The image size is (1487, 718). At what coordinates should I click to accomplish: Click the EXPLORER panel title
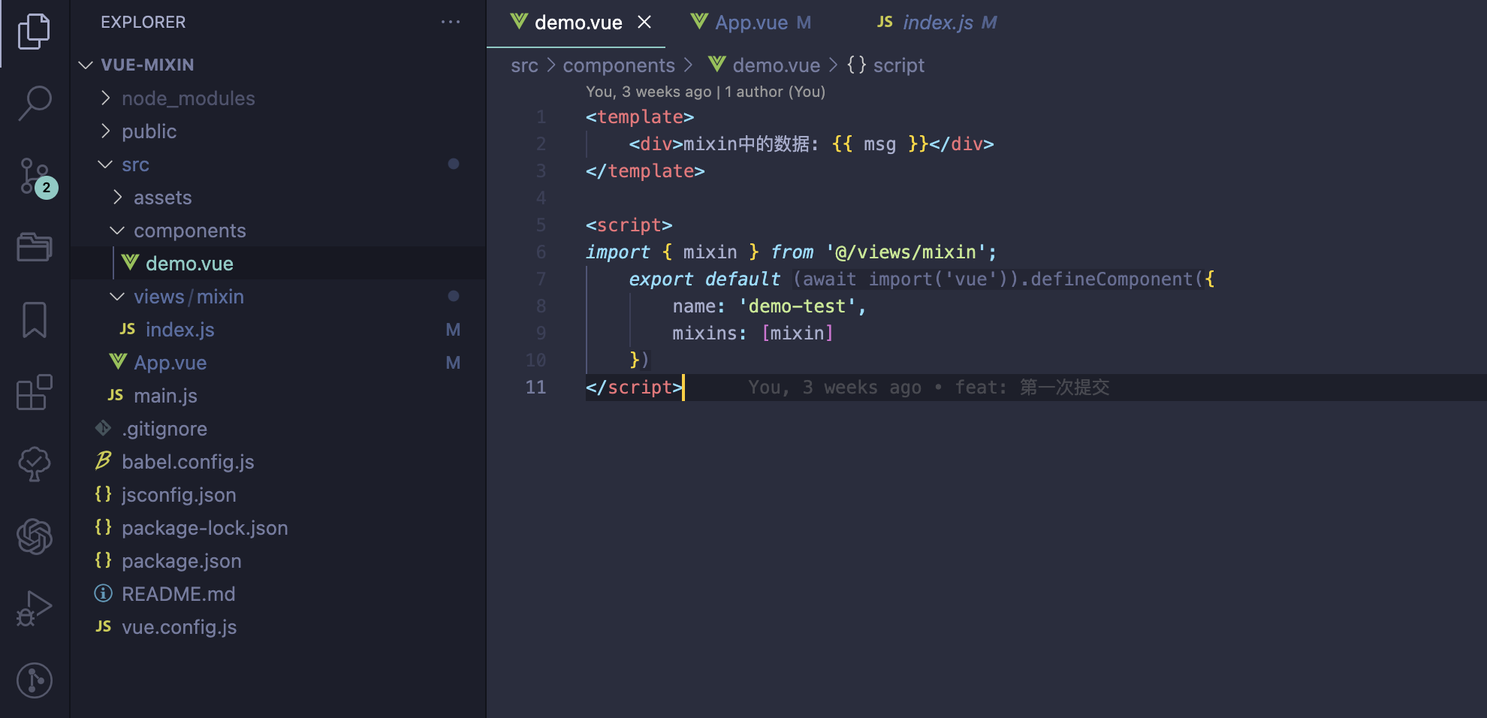pos(143,22)
